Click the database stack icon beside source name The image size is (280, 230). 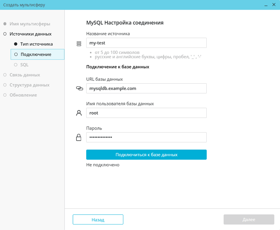pos(79,44)
